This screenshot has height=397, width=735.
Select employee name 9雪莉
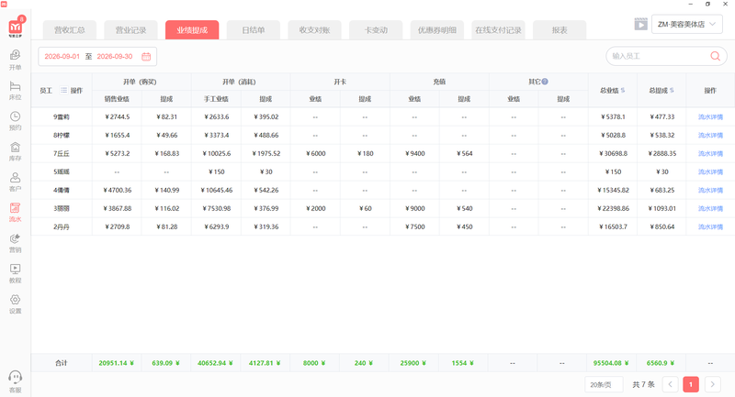[x=62, y=117]
